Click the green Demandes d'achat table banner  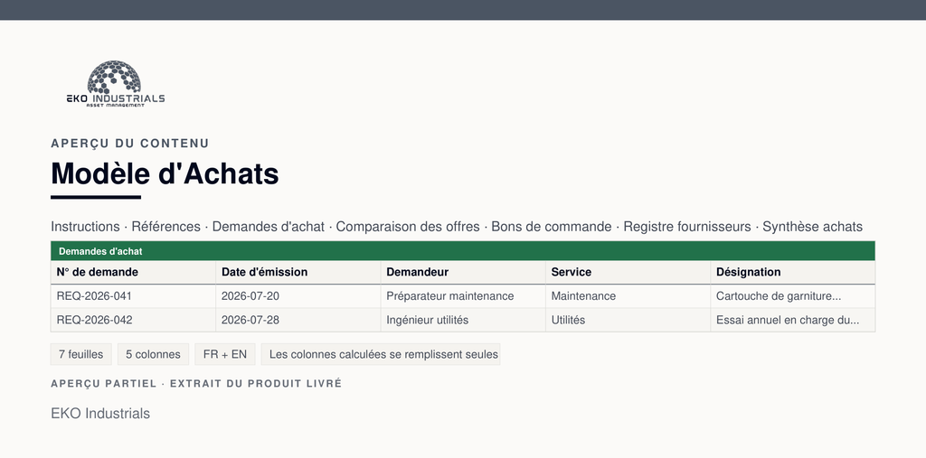[463, 251]
